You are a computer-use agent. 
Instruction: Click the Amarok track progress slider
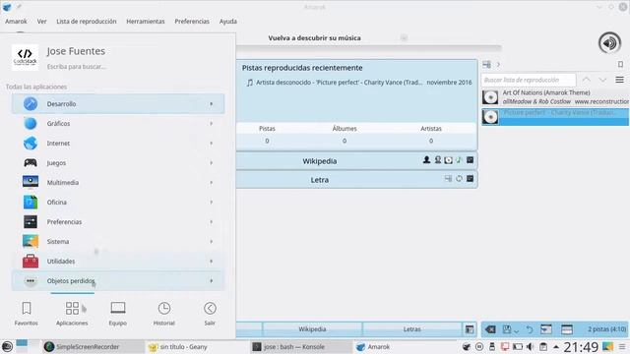(x=369, y=48)
